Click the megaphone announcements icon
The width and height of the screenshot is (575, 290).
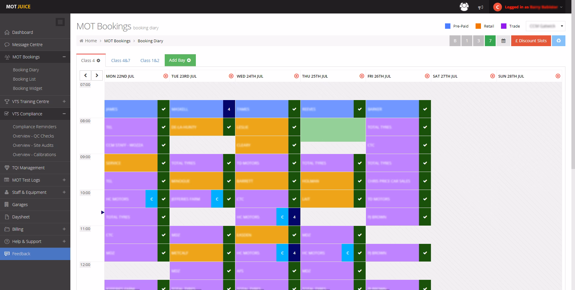[481, 7]
